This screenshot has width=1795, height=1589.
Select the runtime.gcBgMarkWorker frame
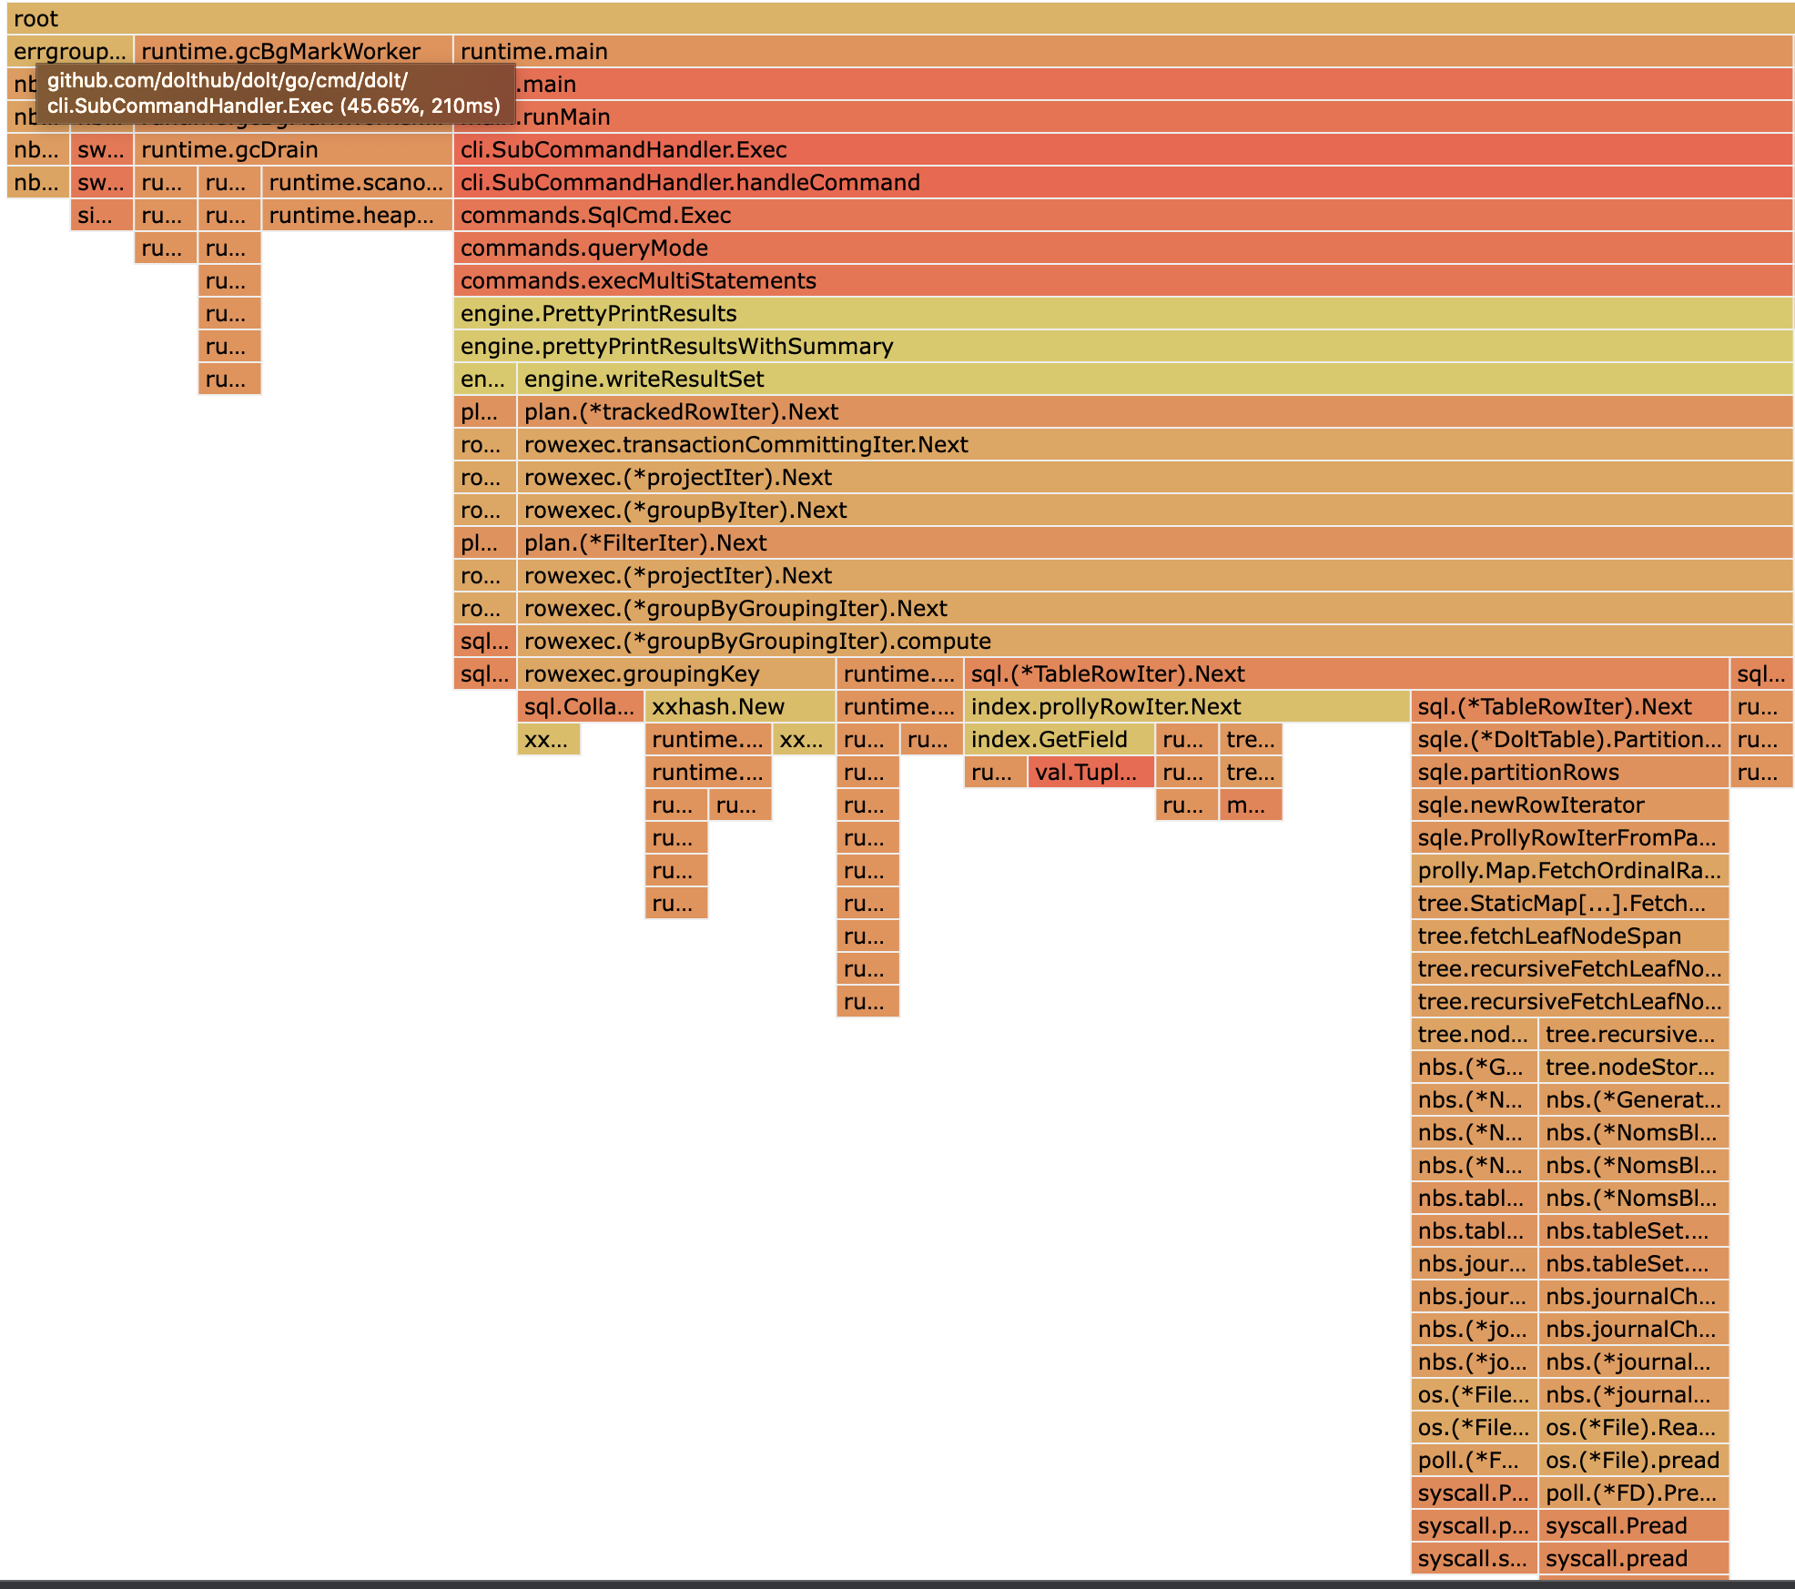pos(291,52)
